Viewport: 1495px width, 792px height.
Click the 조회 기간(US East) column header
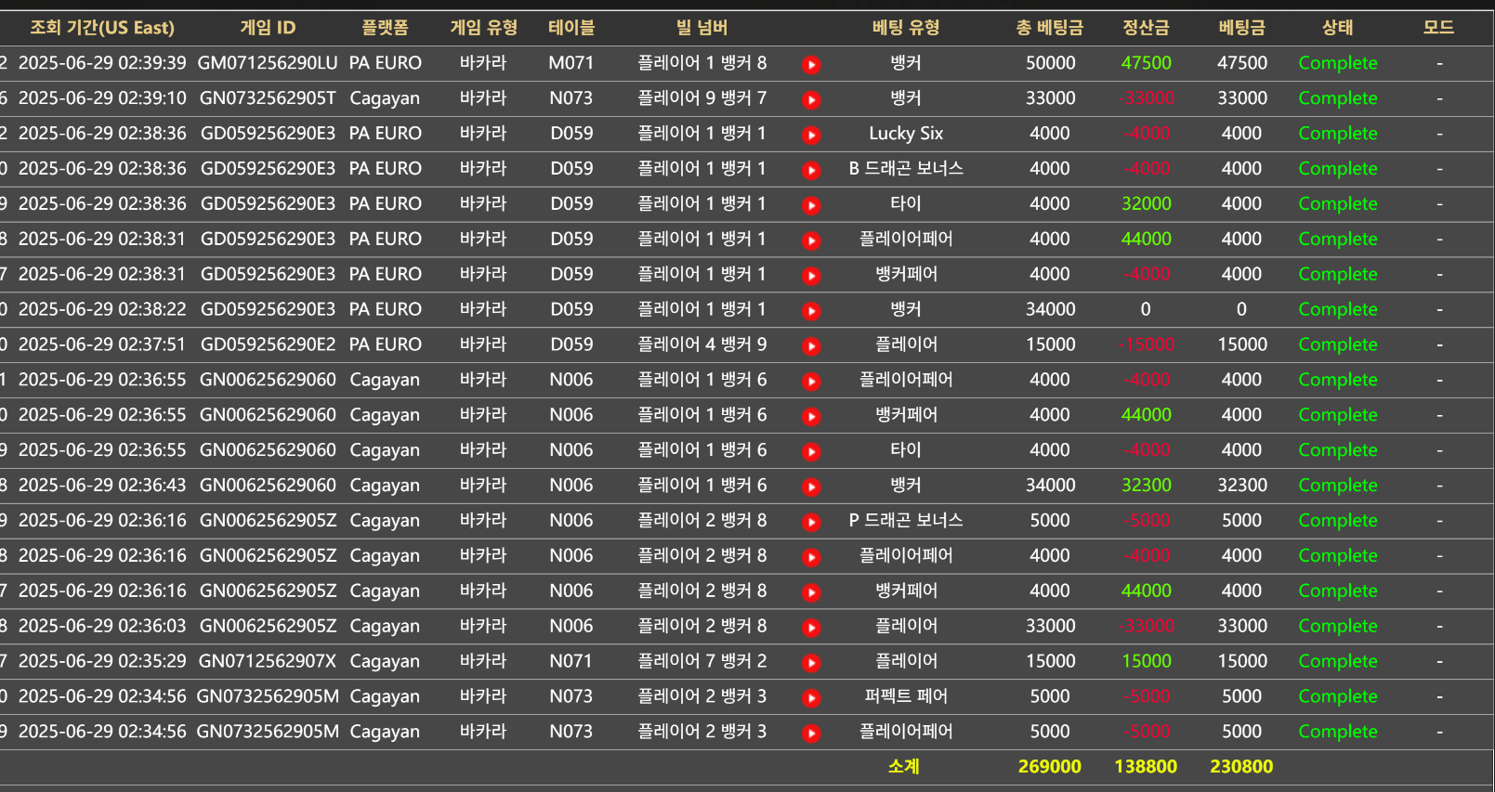point(102,28)
